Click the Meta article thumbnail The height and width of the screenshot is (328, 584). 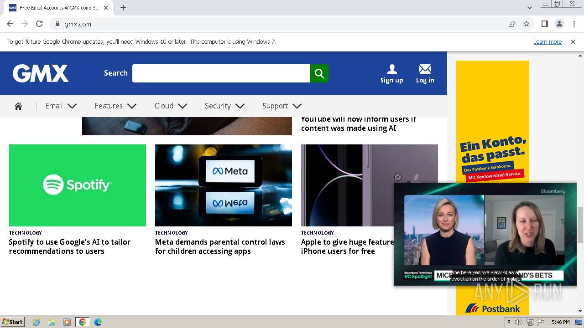(x=224, y=185)
